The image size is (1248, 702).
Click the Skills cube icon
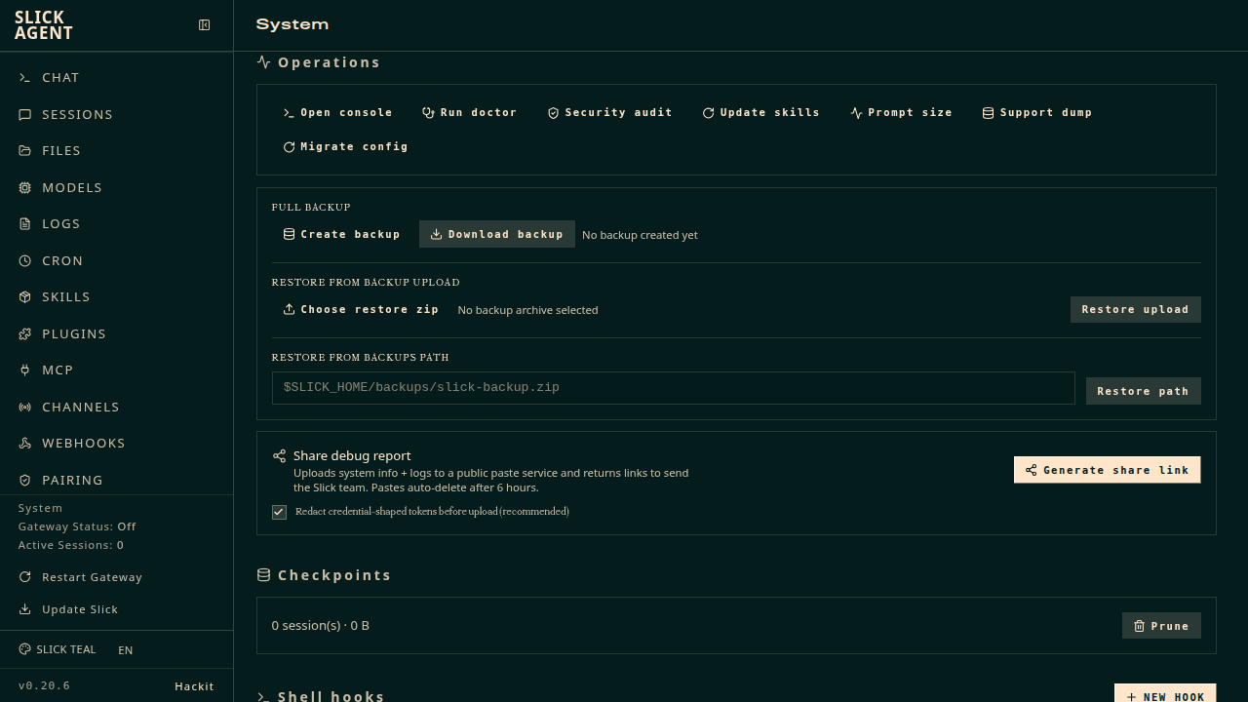(x=25, y=296)
